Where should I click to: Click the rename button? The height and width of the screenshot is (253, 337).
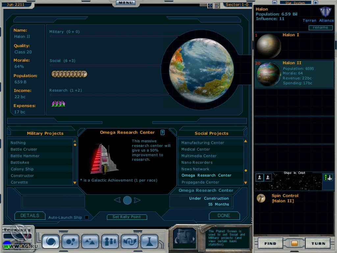(321, 28)
